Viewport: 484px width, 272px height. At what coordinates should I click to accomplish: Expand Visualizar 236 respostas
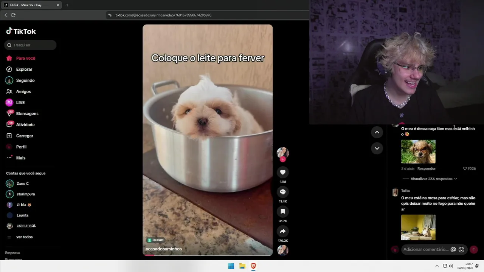click(434, 179)
